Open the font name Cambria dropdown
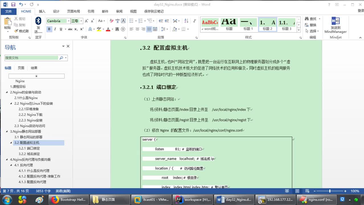Image resolution: width=364 pixels, height=205 pixels. 69,21
